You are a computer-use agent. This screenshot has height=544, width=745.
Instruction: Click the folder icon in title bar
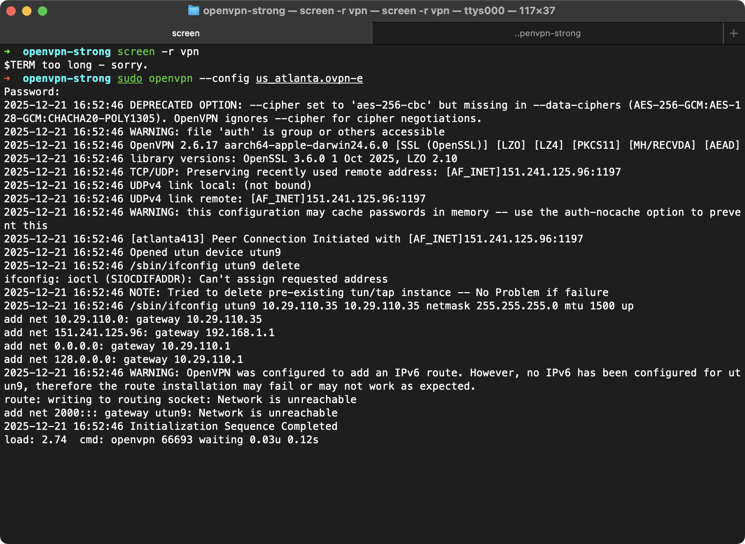coord(193,11)
